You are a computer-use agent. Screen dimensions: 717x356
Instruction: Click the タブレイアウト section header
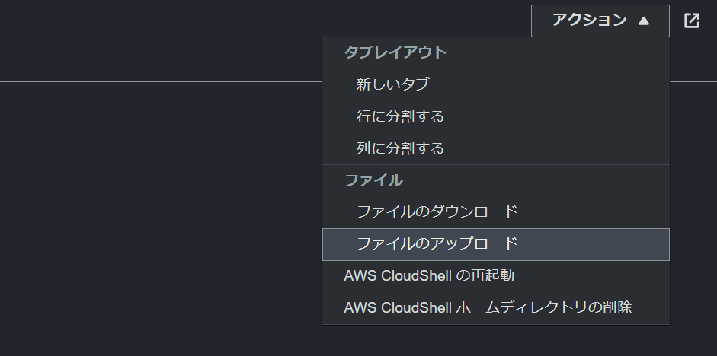(x=395, y=52)
